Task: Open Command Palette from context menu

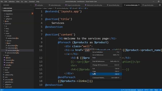Action: (106, 78)
